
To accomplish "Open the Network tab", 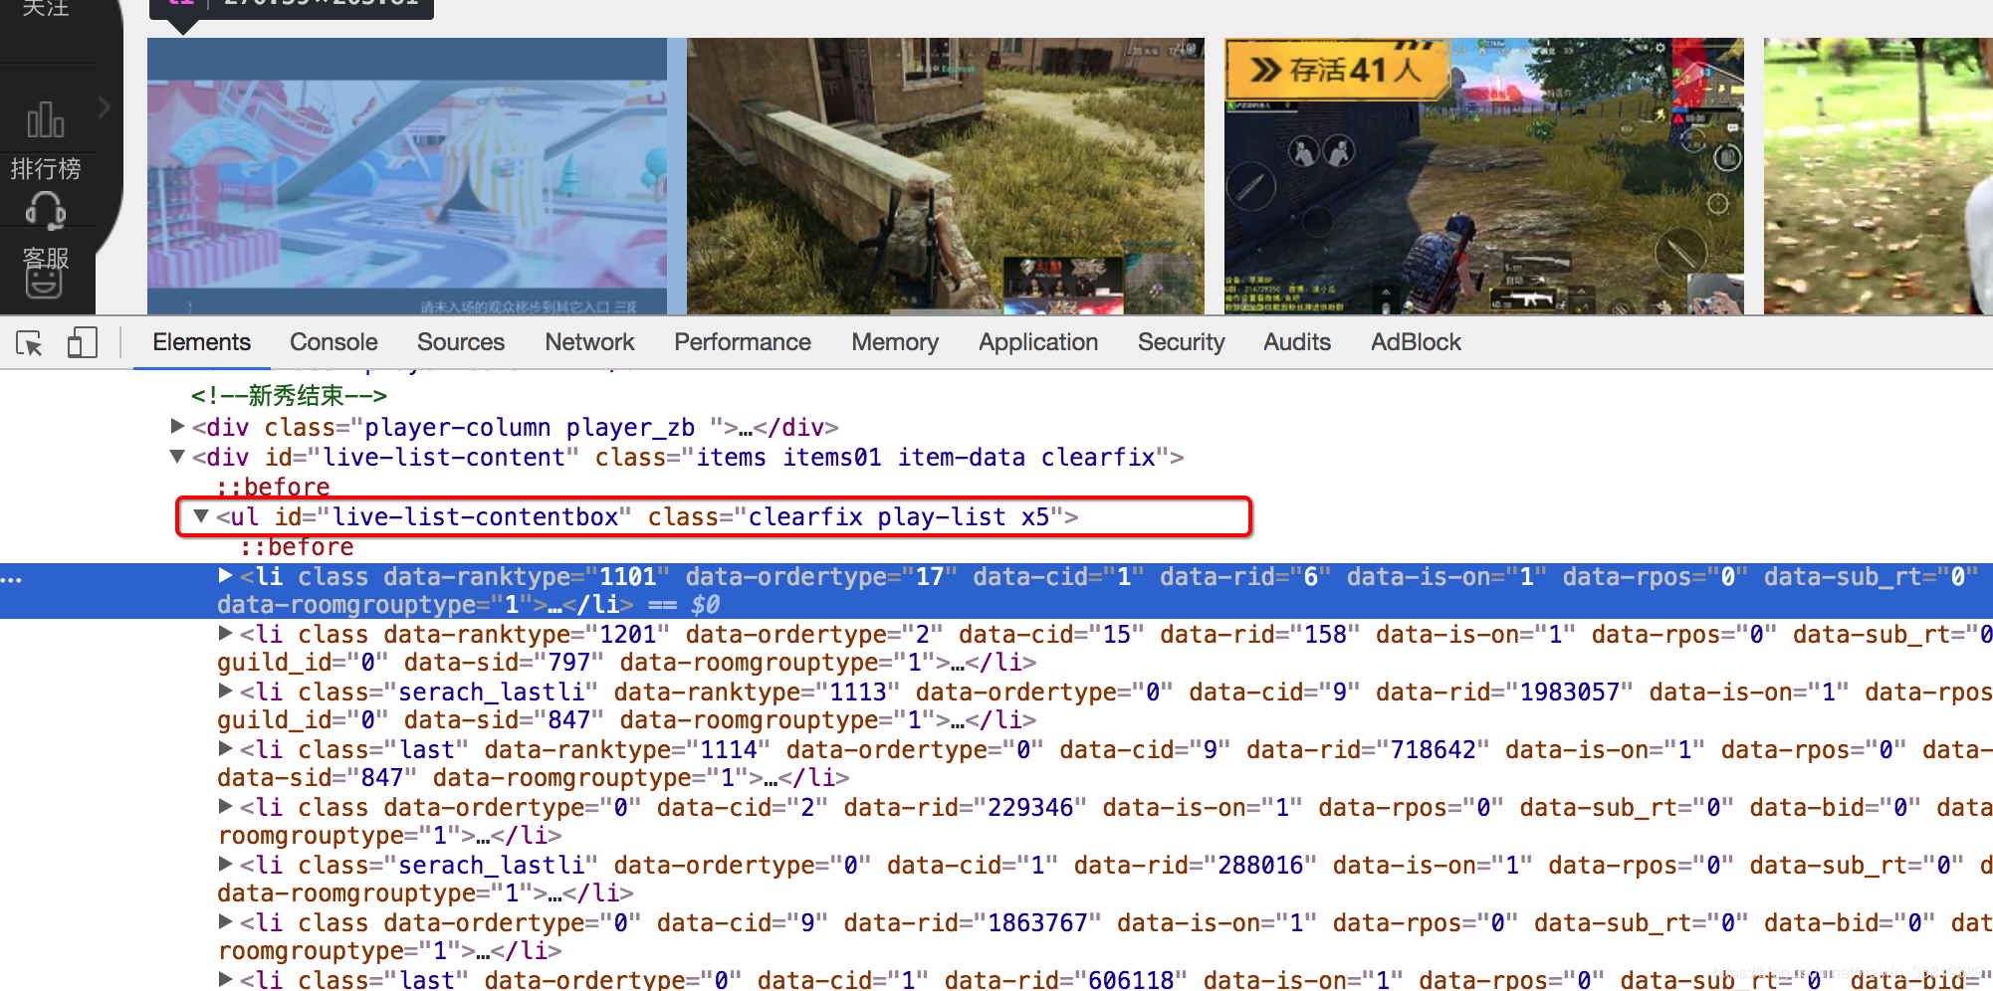I will 589,342.
